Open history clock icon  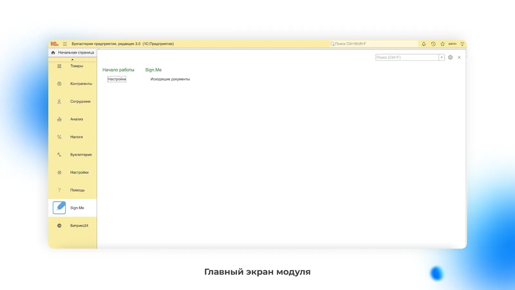(x=433, y=44)
